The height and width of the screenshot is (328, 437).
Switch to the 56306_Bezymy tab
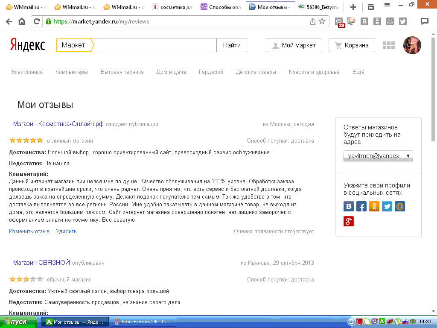coord(319,7)
